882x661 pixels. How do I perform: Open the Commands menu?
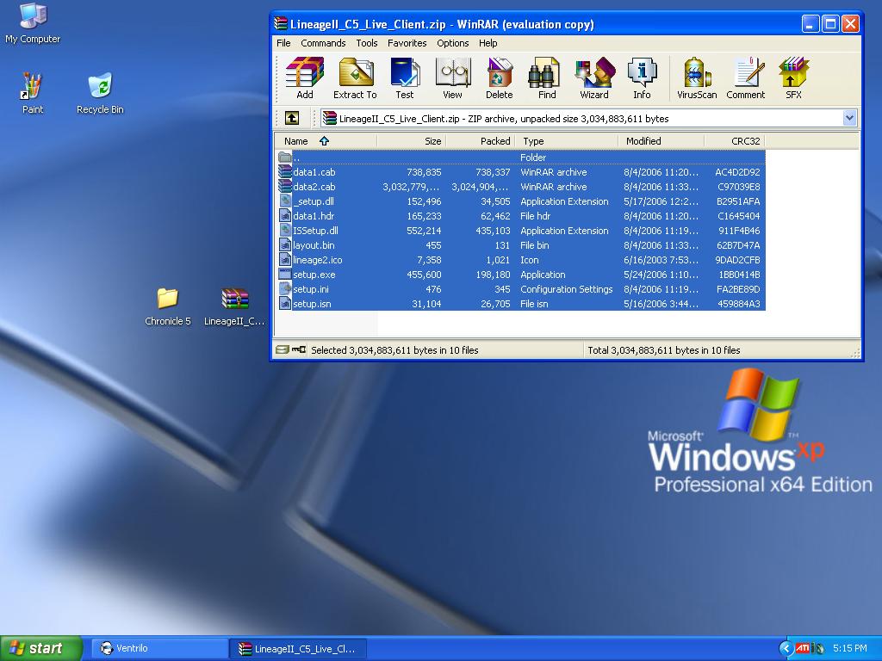323,43
